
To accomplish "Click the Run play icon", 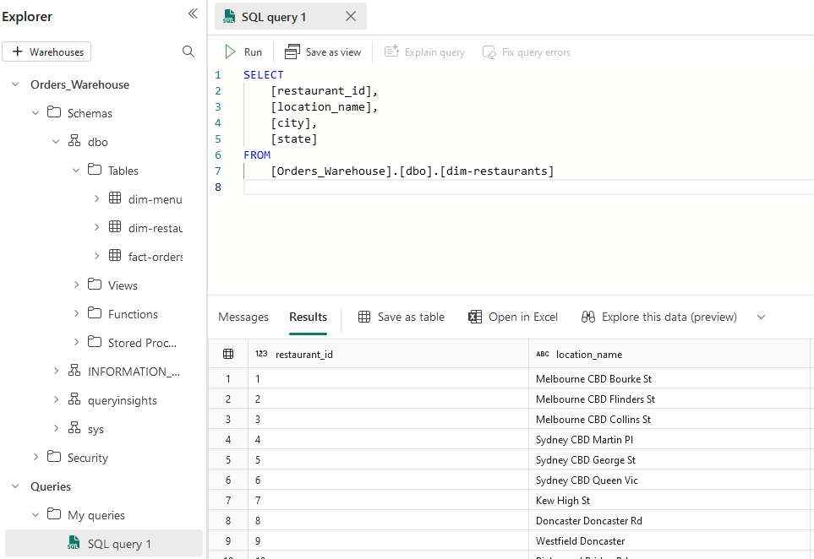I will (x=230, y=52).
